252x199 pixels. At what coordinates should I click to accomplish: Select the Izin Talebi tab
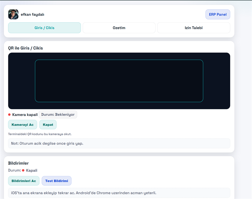click(x=194, y=28)
